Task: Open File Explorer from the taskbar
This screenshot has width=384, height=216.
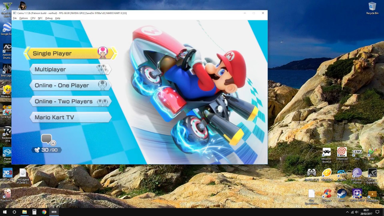Action: point(25,212)
